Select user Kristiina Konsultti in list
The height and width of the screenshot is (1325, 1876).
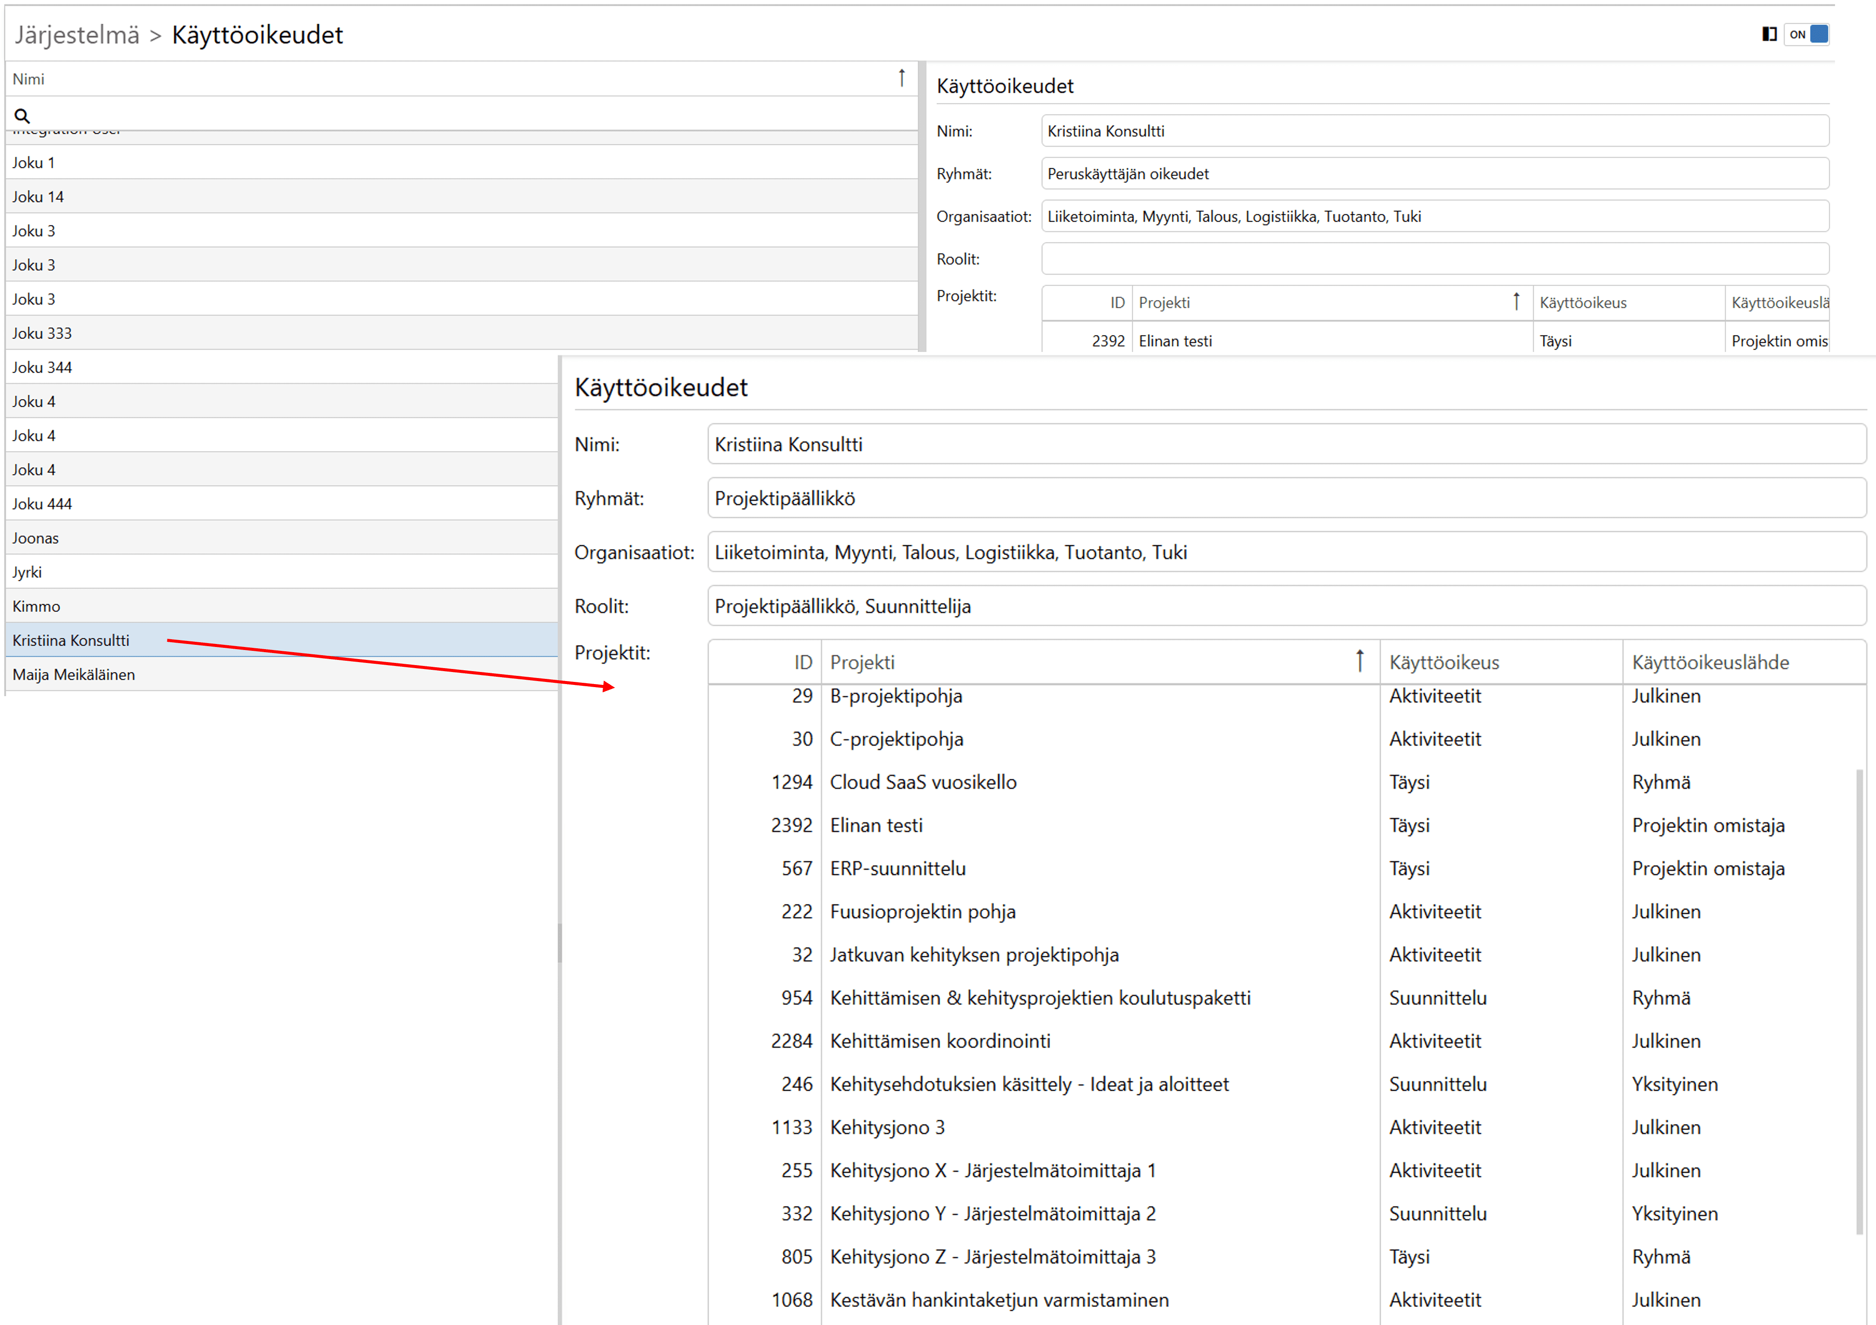click(x=71, y=641)
